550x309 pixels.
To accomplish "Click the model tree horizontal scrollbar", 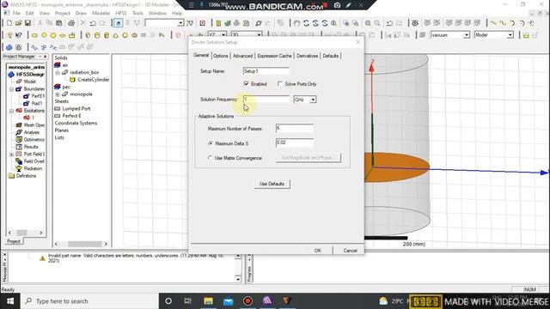I will point(81,244).
